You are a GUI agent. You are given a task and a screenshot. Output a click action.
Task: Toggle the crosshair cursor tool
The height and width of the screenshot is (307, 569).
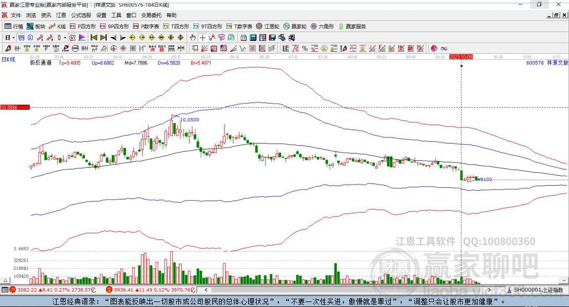pyautogui.click(x=202, y=38)
